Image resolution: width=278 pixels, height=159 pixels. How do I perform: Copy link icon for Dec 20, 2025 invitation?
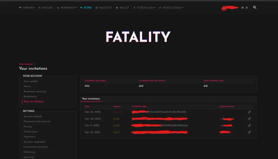coord(249,119)
